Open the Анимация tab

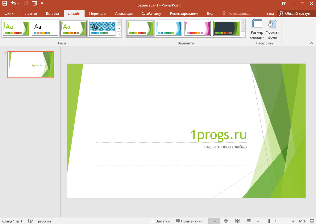pyautogui.click(x=124, y=14)
